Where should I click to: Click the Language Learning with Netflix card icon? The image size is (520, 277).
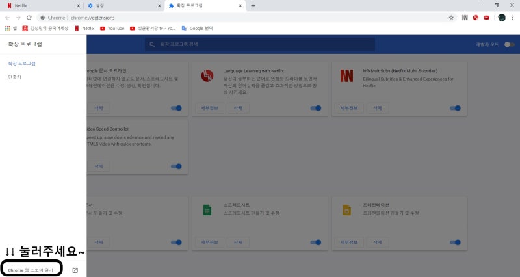207,75
